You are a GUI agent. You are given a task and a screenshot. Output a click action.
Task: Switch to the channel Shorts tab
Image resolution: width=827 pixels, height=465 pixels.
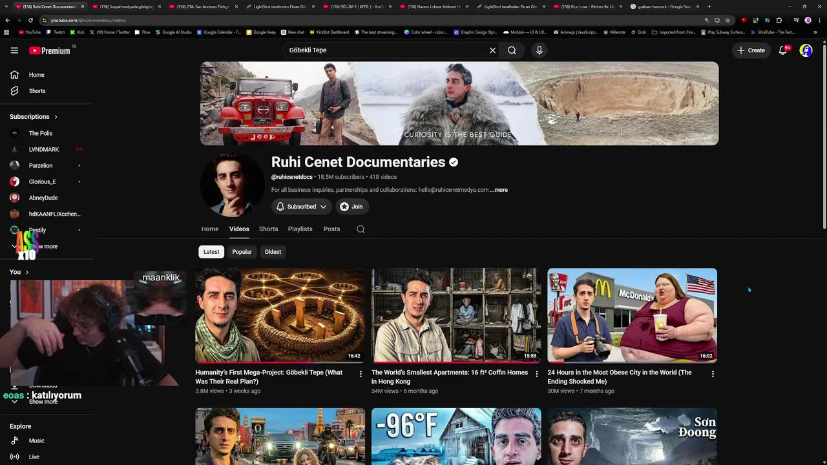tap(269, 229)
